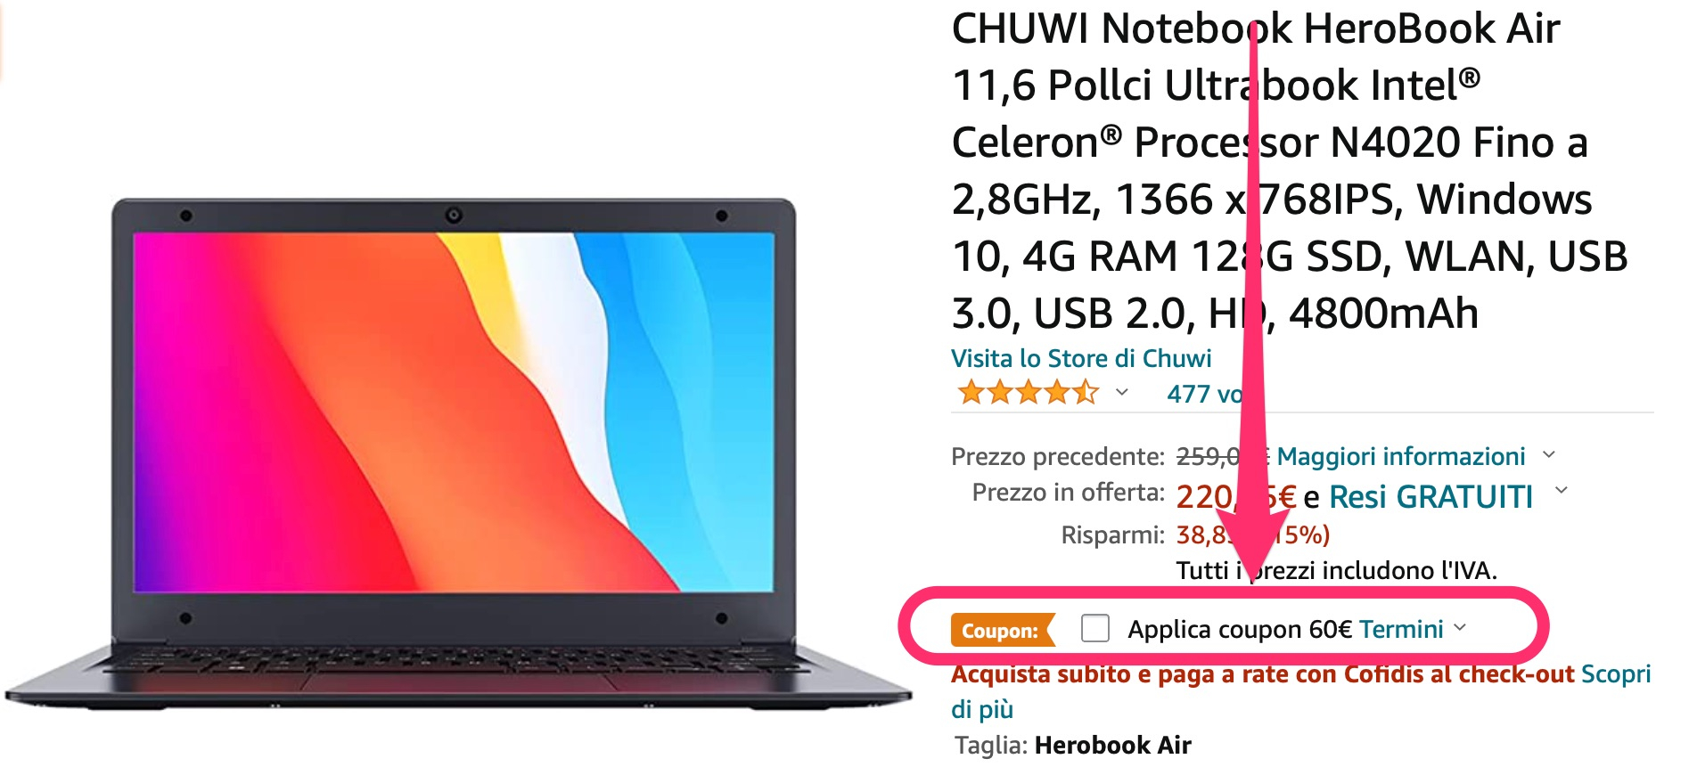Click the Taglia Herobook Air label

(x=1073, y=745)
